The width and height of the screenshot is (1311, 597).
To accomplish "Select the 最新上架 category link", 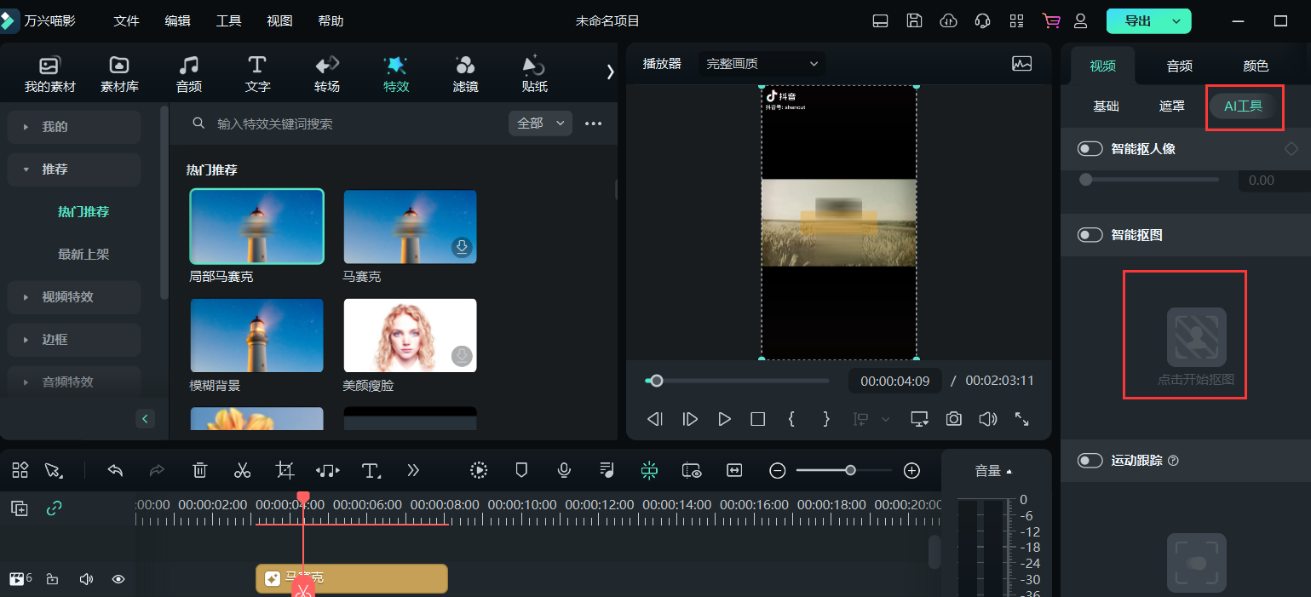I will pyautogui.click(x=83, y=255).
